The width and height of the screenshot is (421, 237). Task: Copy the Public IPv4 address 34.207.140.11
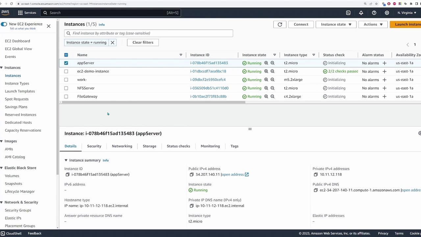point(192,174)
